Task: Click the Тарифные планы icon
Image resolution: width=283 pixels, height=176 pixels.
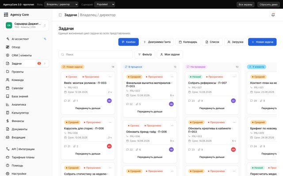Action: point(8,158)
